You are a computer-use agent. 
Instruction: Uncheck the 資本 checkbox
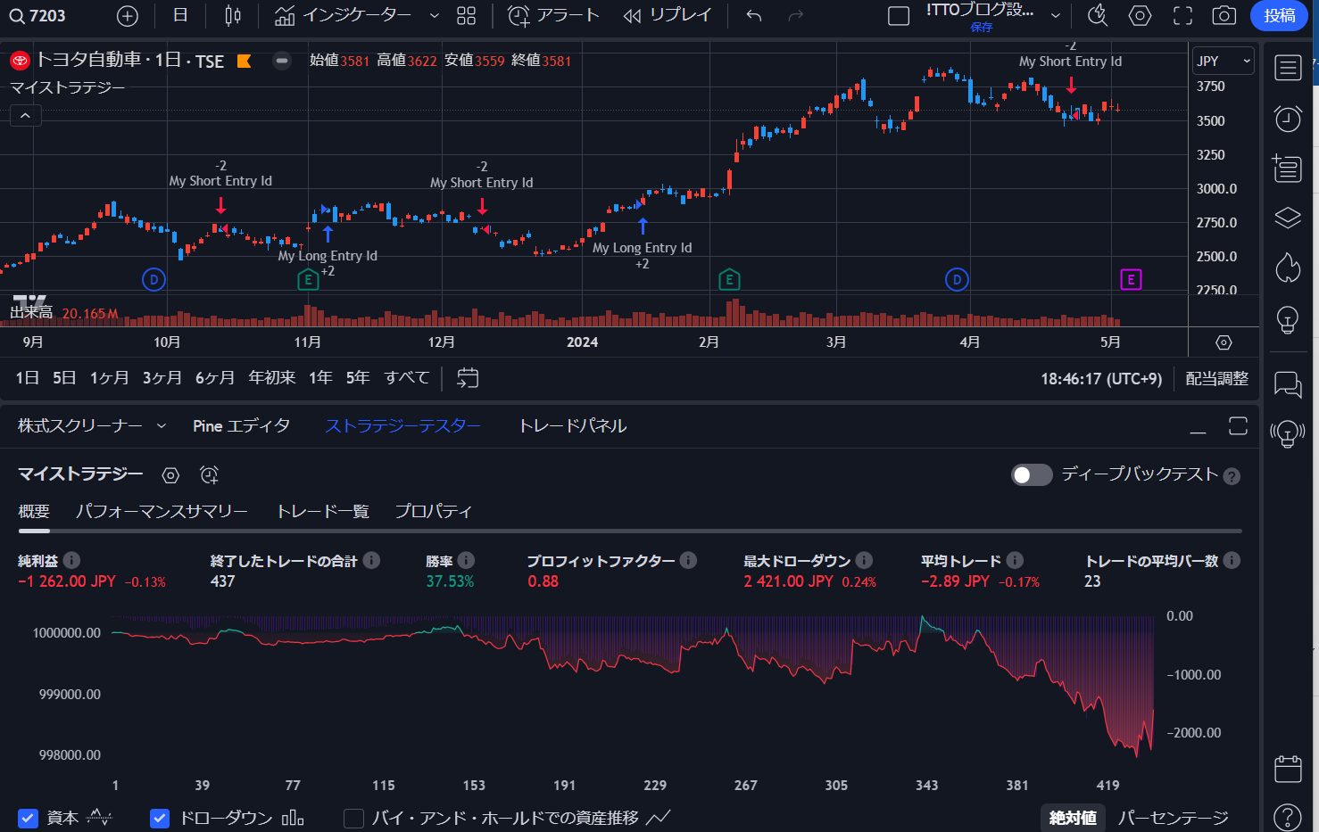tap(28, 818)
